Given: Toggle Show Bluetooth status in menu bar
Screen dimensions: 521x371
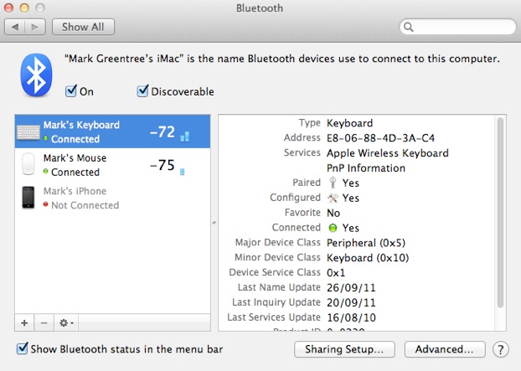Looking at the screenshot, I should 22,348.
